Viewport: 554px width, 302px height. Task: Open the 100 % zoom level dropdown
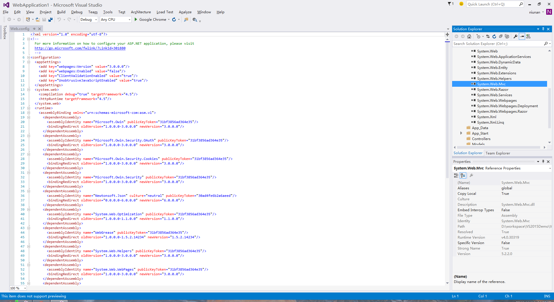[25, 288]
